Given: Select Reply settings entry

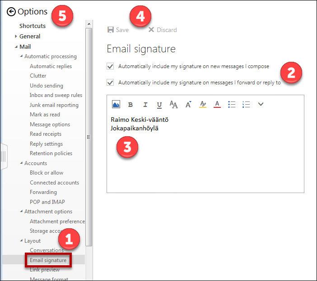Looking at the screenshot, I should pyautogui.click(x=47, y=144).
